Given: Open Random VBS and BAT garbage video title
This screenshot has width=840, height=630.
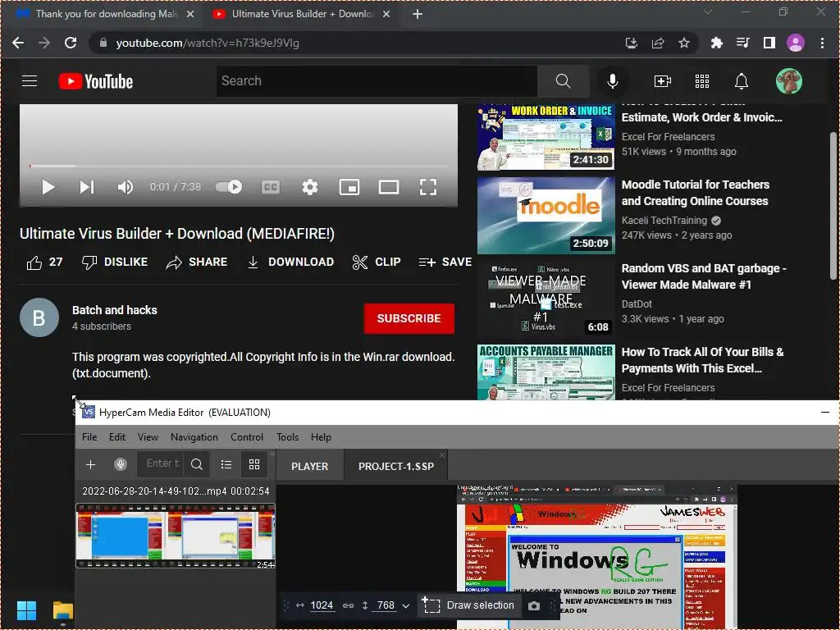Looking at the screenshot, I should coord(703,276).
